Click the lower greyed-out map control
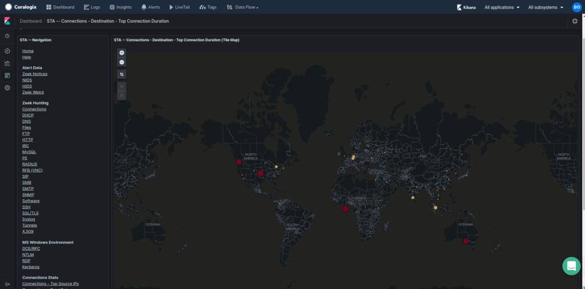This screenshot has height=289, width=585. tap(122, 96)
